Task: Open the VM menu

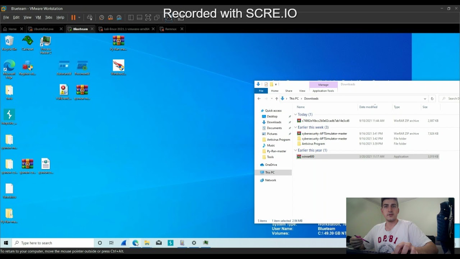Action: pos(38,17)
